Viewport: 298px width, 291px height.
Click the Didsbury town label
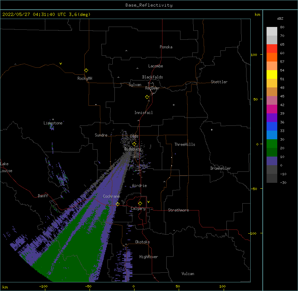(132, 149)
